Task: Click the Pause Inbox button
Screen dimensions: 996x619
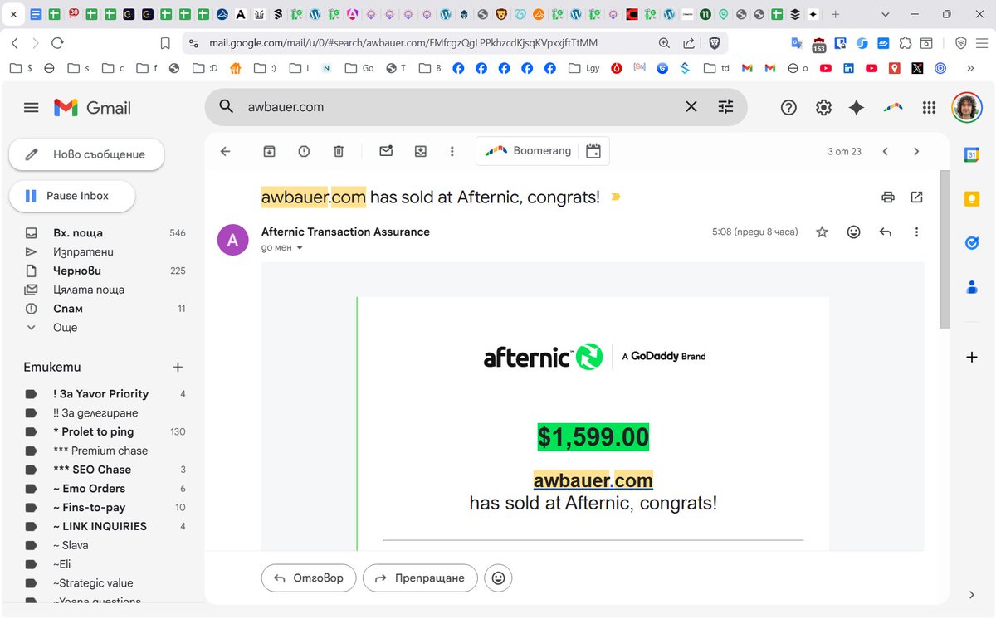Action: pyautogui.click(x=72, y=196)
